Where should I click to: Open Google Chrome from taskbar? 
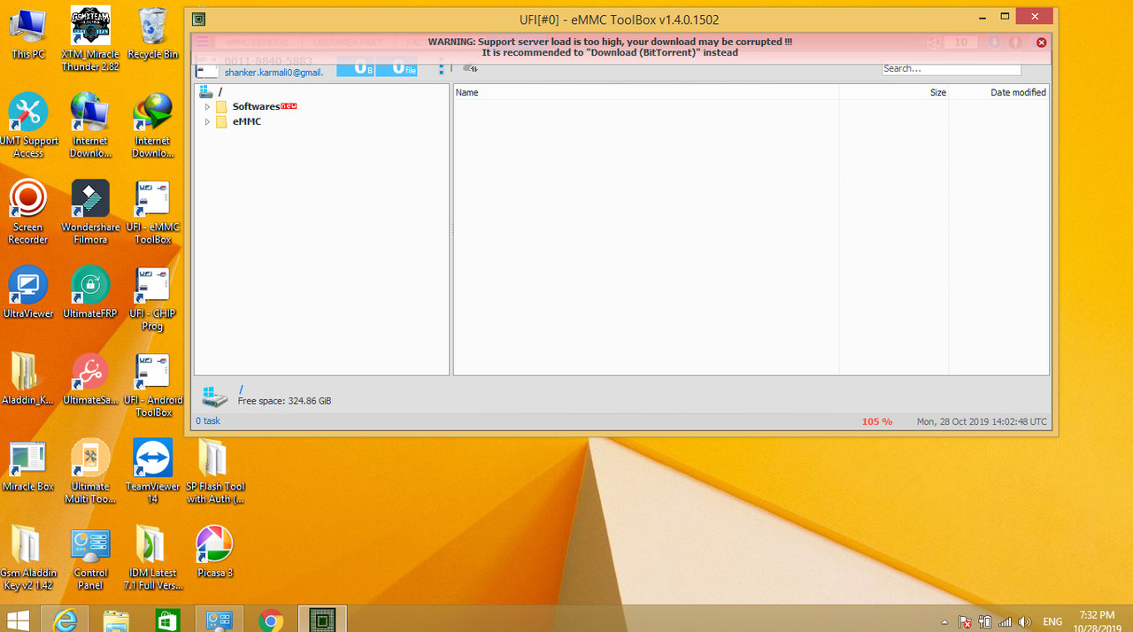tap(271, 620)
